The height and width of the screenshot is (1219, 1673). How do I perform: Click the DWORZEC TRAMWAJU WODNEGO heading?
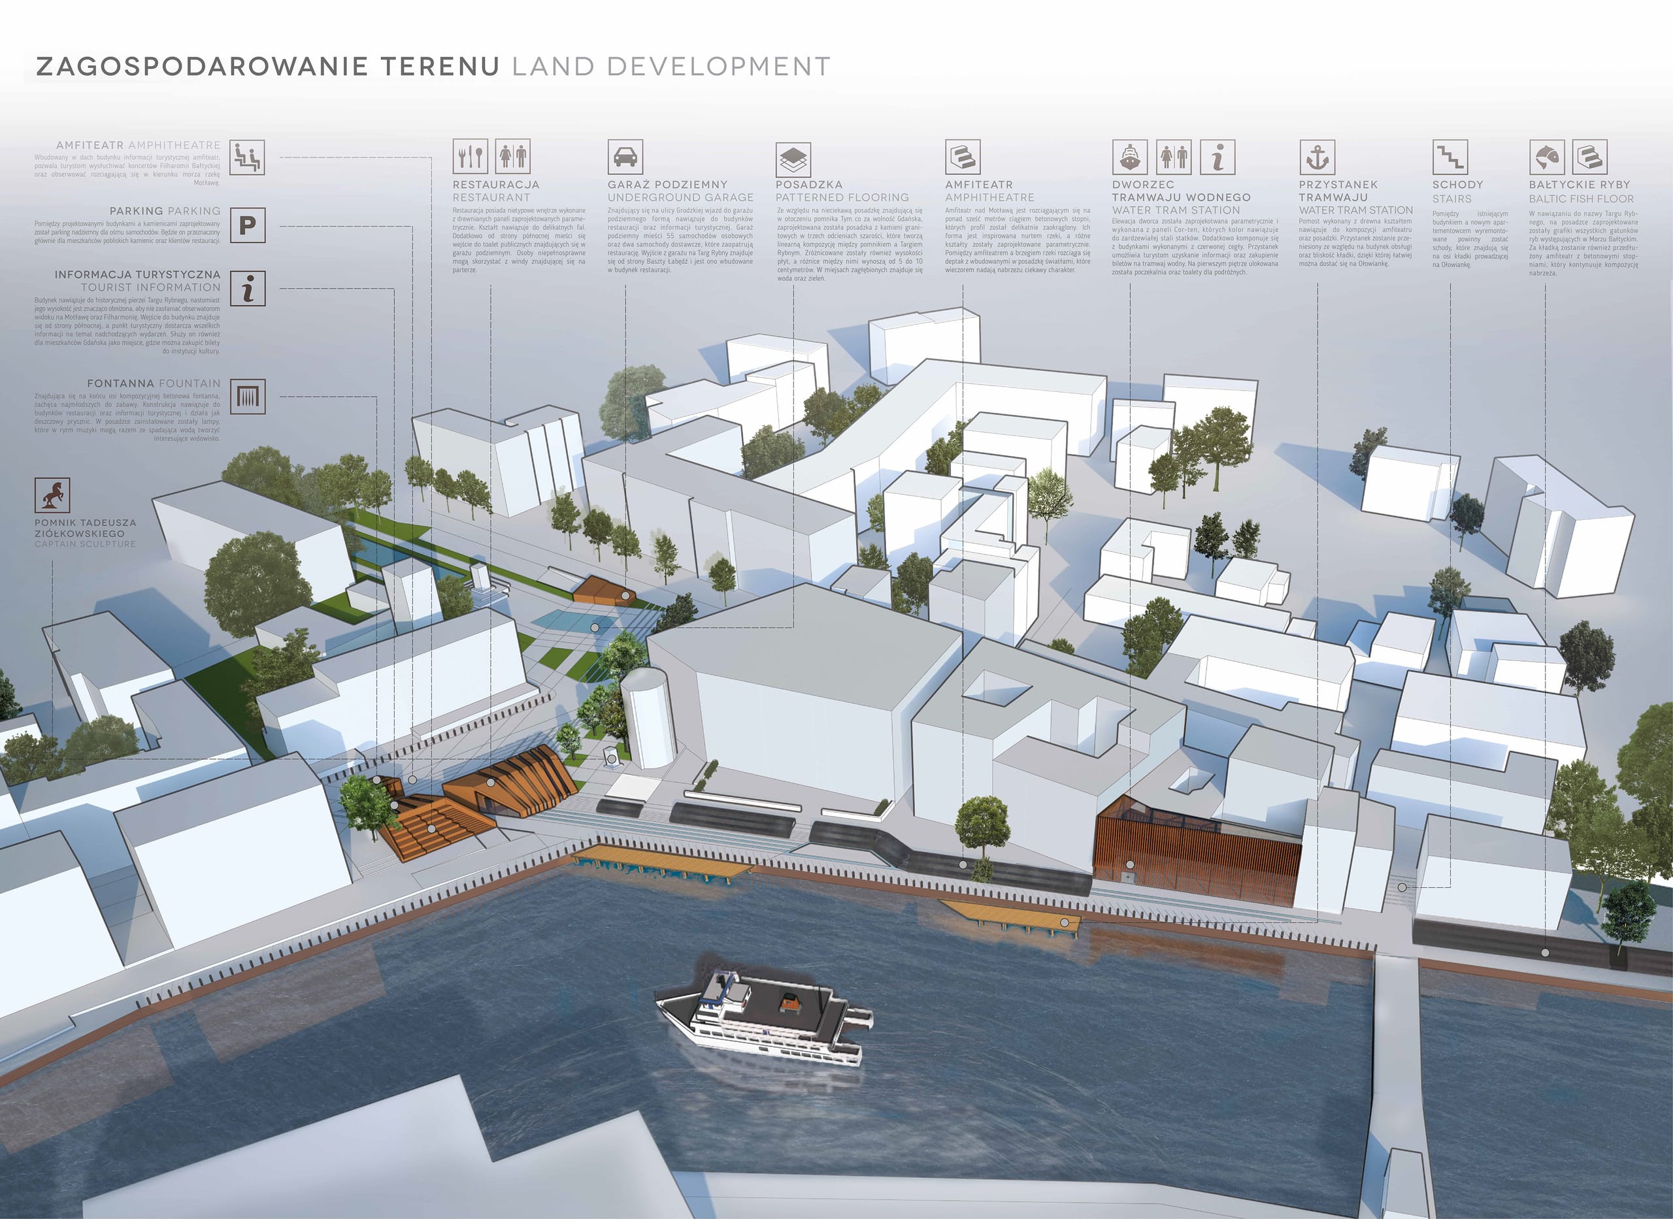pyautogui.click(x=1182, y=191)
